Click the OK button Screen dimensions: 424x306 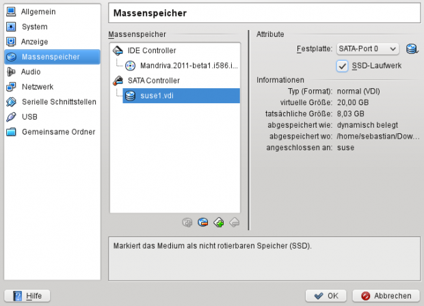tap(326, 296)
